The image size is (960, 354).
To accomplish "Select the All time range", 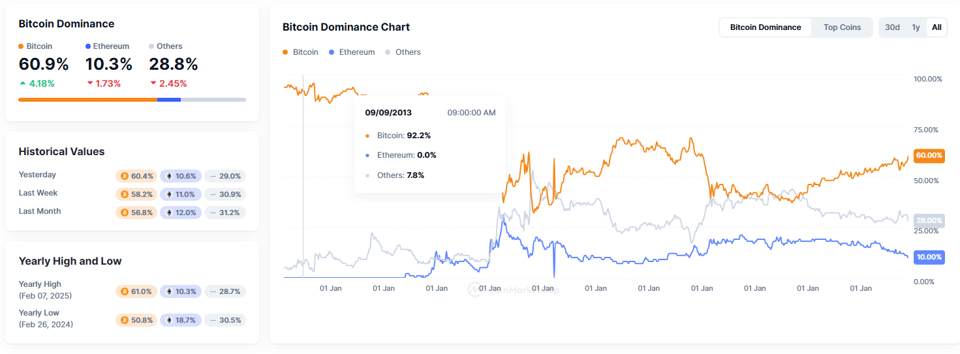I will pos(937,27).
